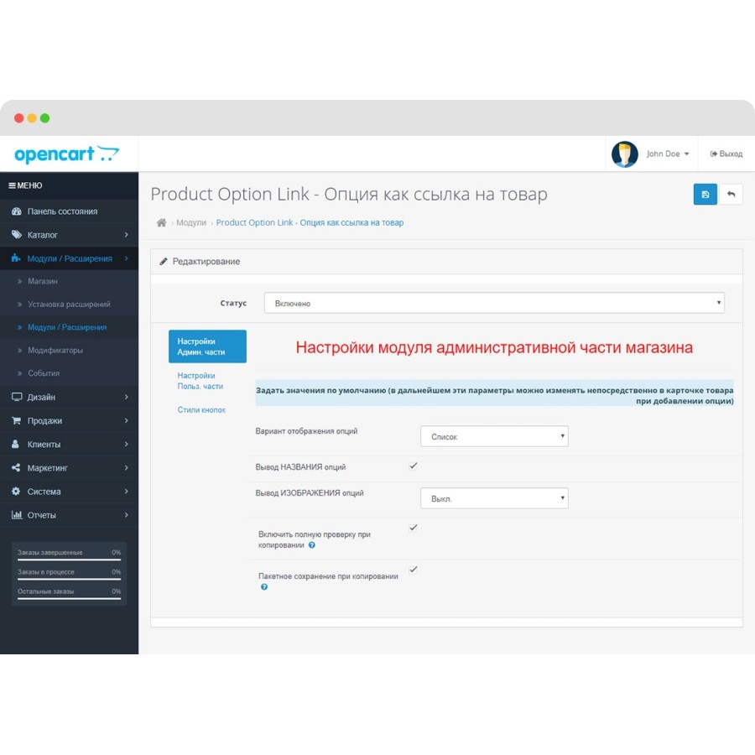Expand the Каталог menu chevron
755x755 pixels.
tap(126, 235)
